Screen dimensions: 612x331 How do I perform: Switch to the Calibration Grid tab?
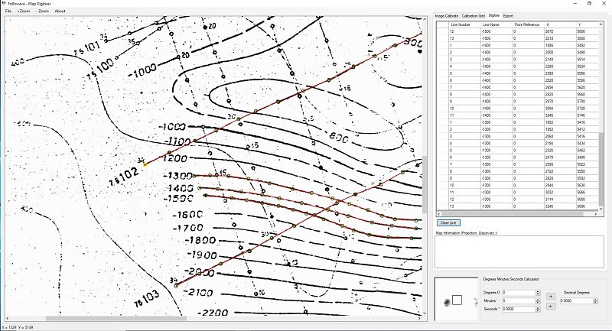pyautogui.click(x=474, y=16)
